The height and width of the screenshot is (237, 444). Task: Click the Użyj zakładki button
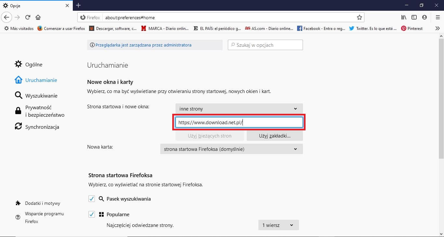pyautogui.click(x=275, y=136)
